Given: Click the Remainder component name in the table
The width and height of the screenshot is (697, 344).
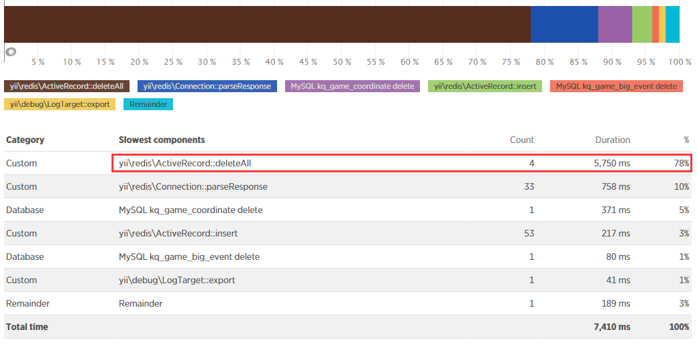Looking at the screenshot, I should coord(140,303).
